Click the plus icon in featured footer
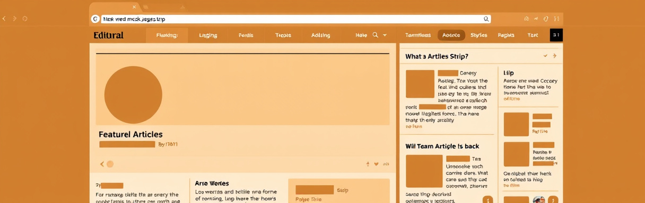The image size is (645, 203). click(x=368, y=164)
